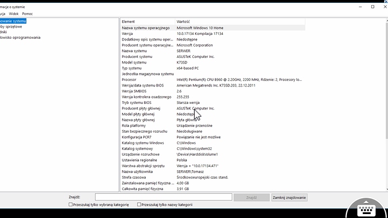Select 'Katalog systemowy' row

tap(213, 149)
